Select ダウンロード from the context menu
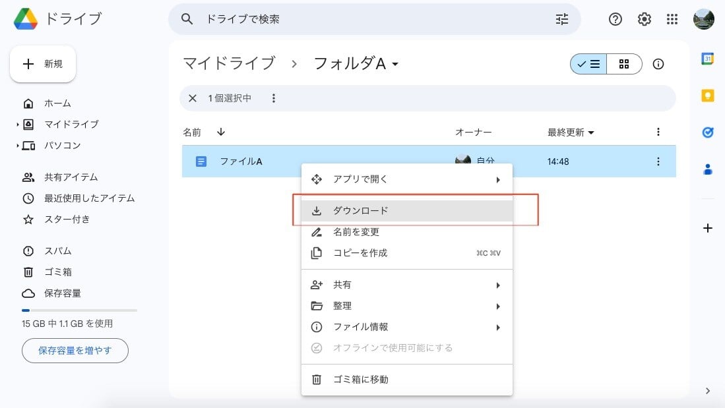725x408 pixels. tap(360, 210)
